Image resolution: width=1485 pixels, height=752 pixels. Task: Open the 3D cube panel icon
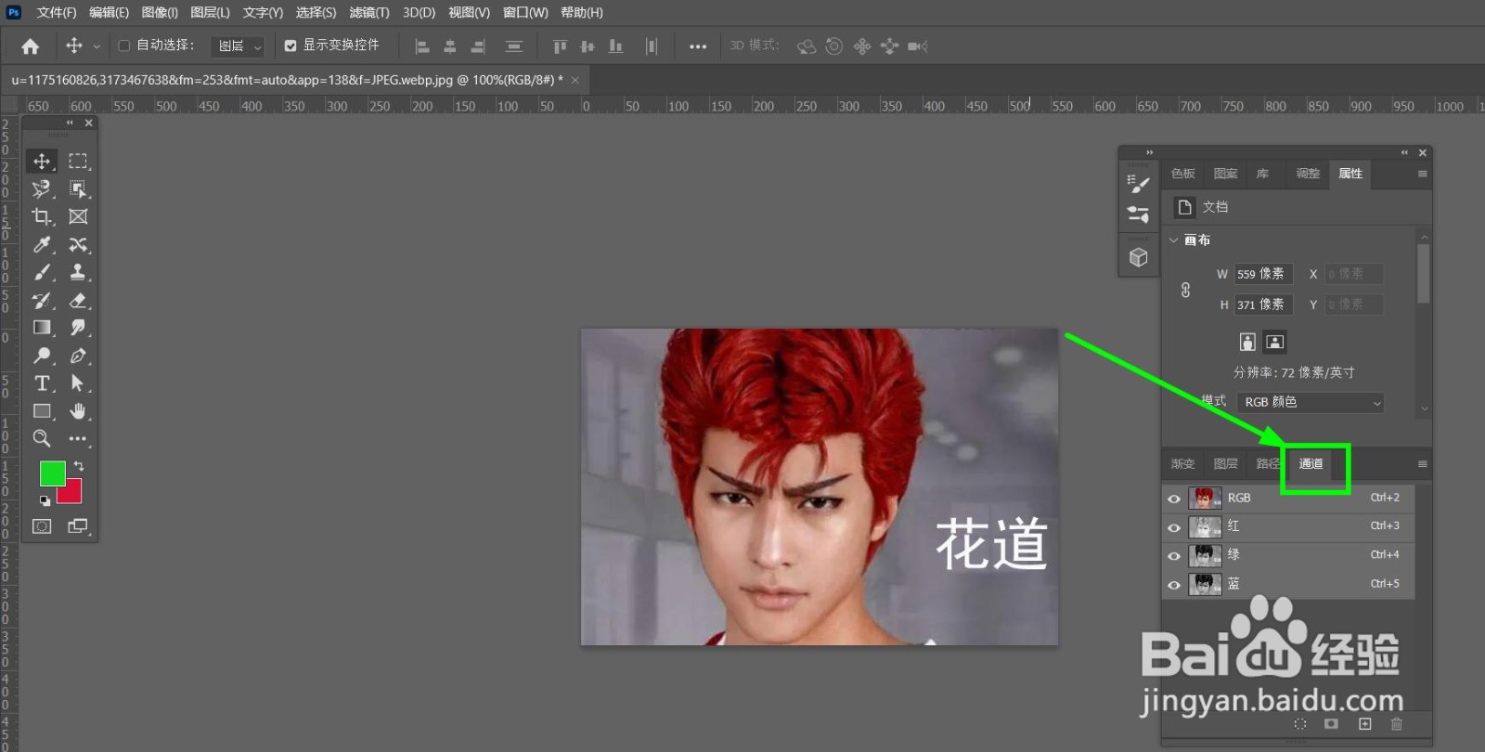click(1138, 257)
